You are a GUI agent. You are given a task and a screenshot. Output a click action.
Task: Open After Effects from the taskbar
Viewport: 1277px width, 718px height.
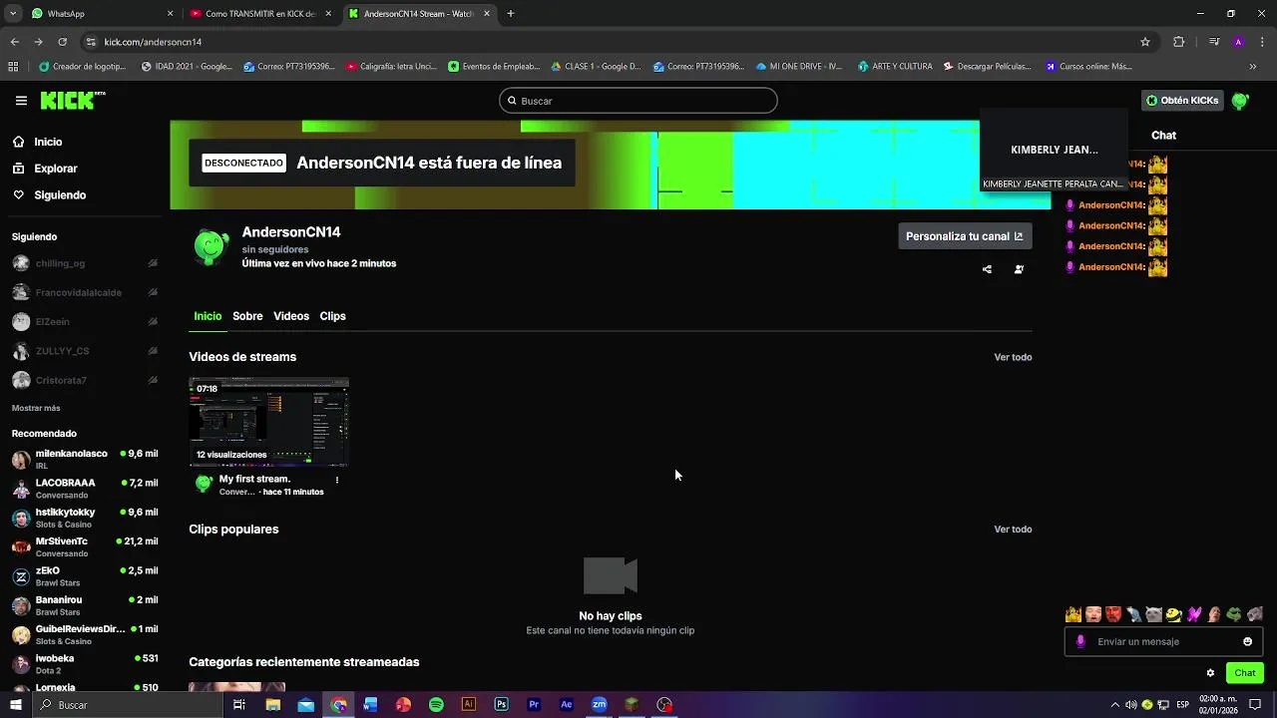567,705
